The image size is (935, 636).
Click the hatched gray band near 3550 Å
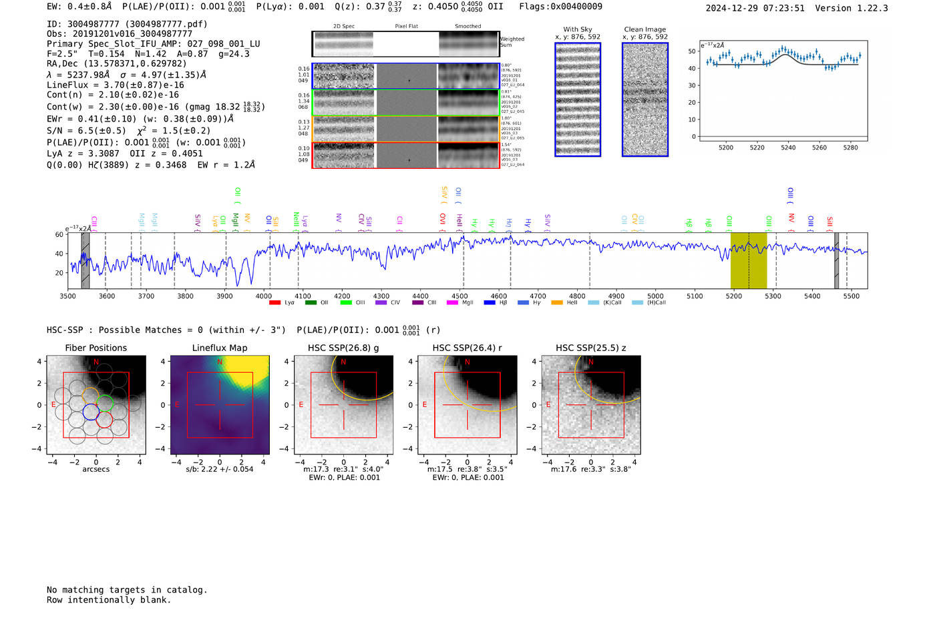point(85,261)
